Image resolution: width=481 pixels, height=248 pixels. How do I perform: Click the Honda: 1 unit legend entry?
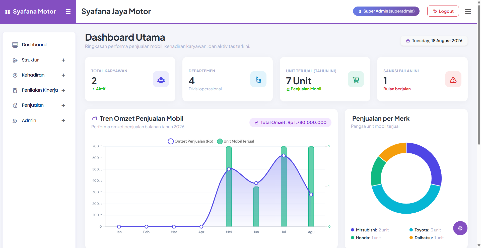366,238
